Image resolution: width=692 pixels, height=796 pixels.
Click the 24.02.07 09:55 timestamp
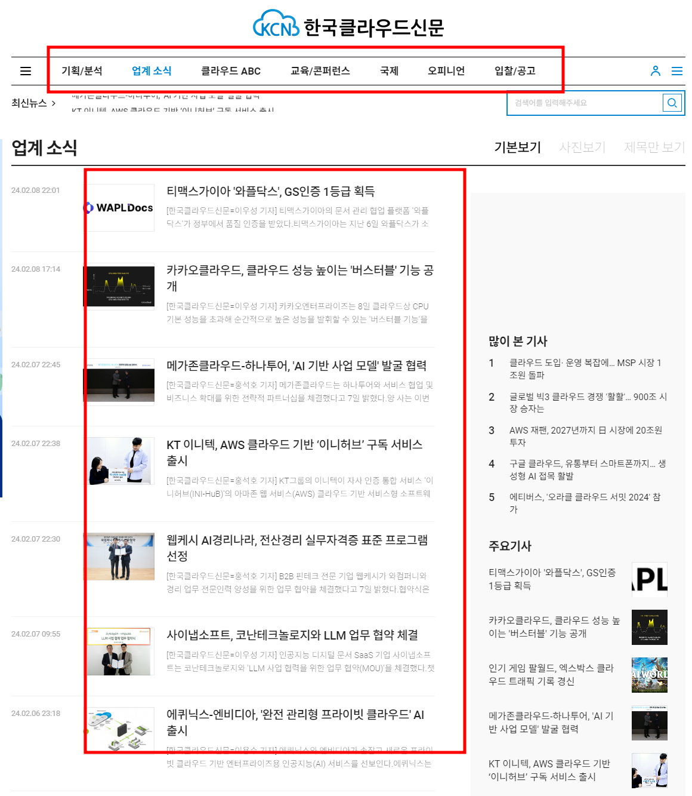[x=36, y=634]
